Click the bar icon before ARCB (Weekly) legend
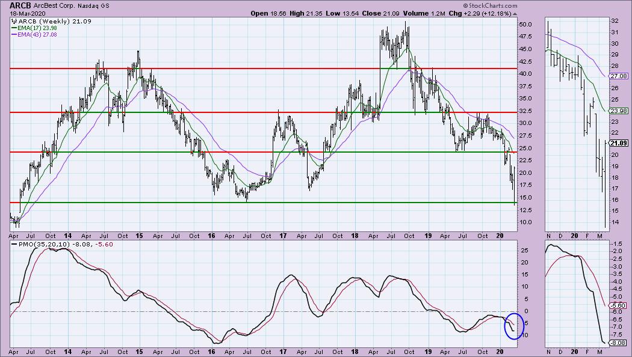The height and width of the screenshot is (357, 632). click(x=14, y=21)
